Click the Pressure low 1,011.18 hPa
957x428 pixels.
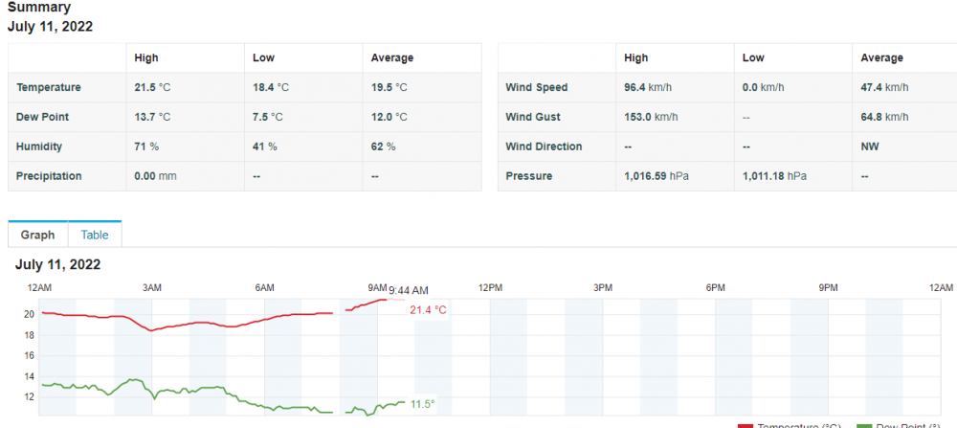pyautogui.click(x=774, y=176)
